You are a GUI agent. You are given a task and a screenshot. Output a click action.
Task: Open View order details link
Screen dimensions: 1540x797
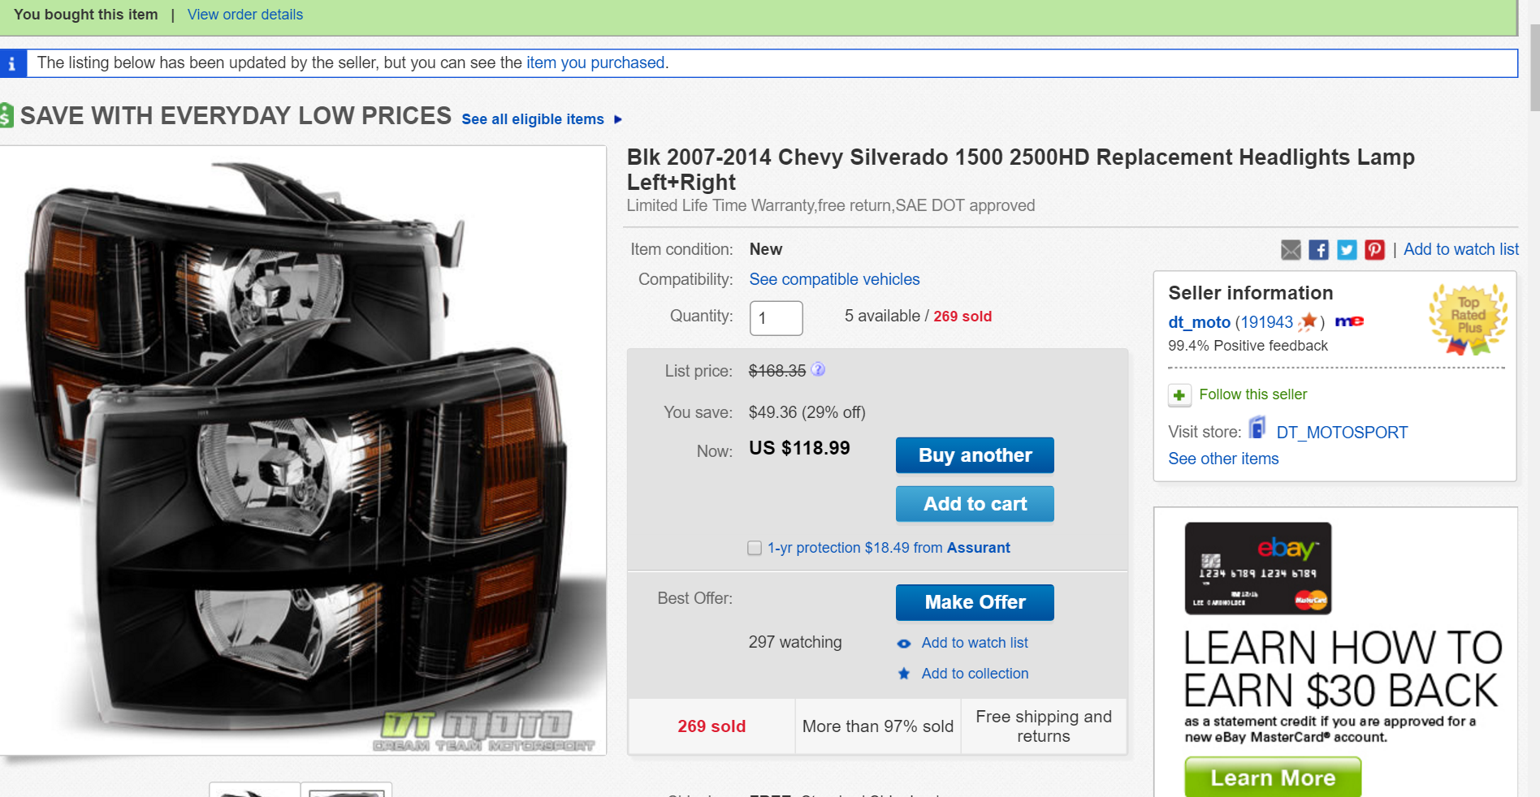click(x=244, y=15)
